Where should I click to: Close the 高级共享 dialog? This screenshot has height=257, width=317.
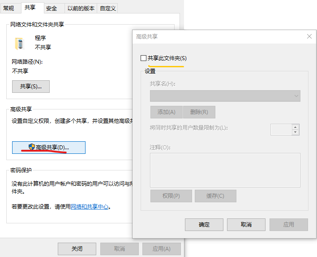coord(309,36)
